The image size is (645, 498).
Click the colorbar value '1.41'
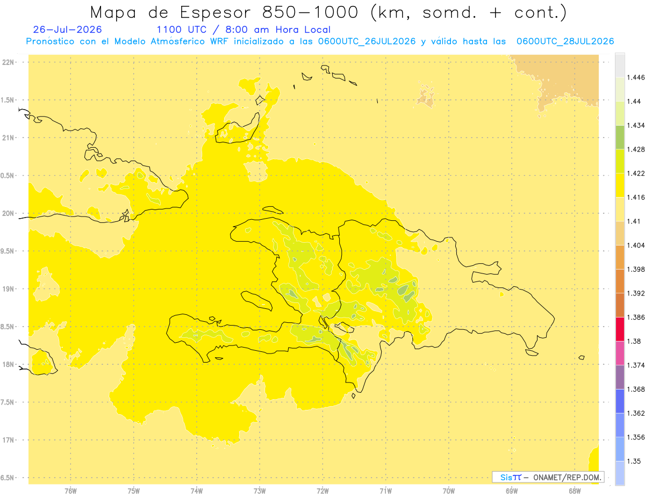pyautogui.click(x=634, y=221)
